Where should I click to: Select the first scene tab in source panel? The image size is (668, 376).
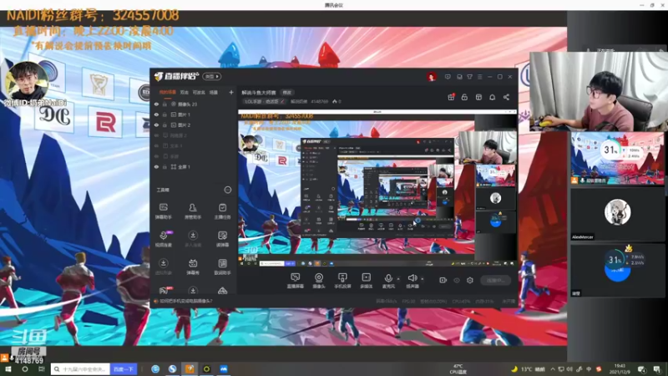click(168, 92)
